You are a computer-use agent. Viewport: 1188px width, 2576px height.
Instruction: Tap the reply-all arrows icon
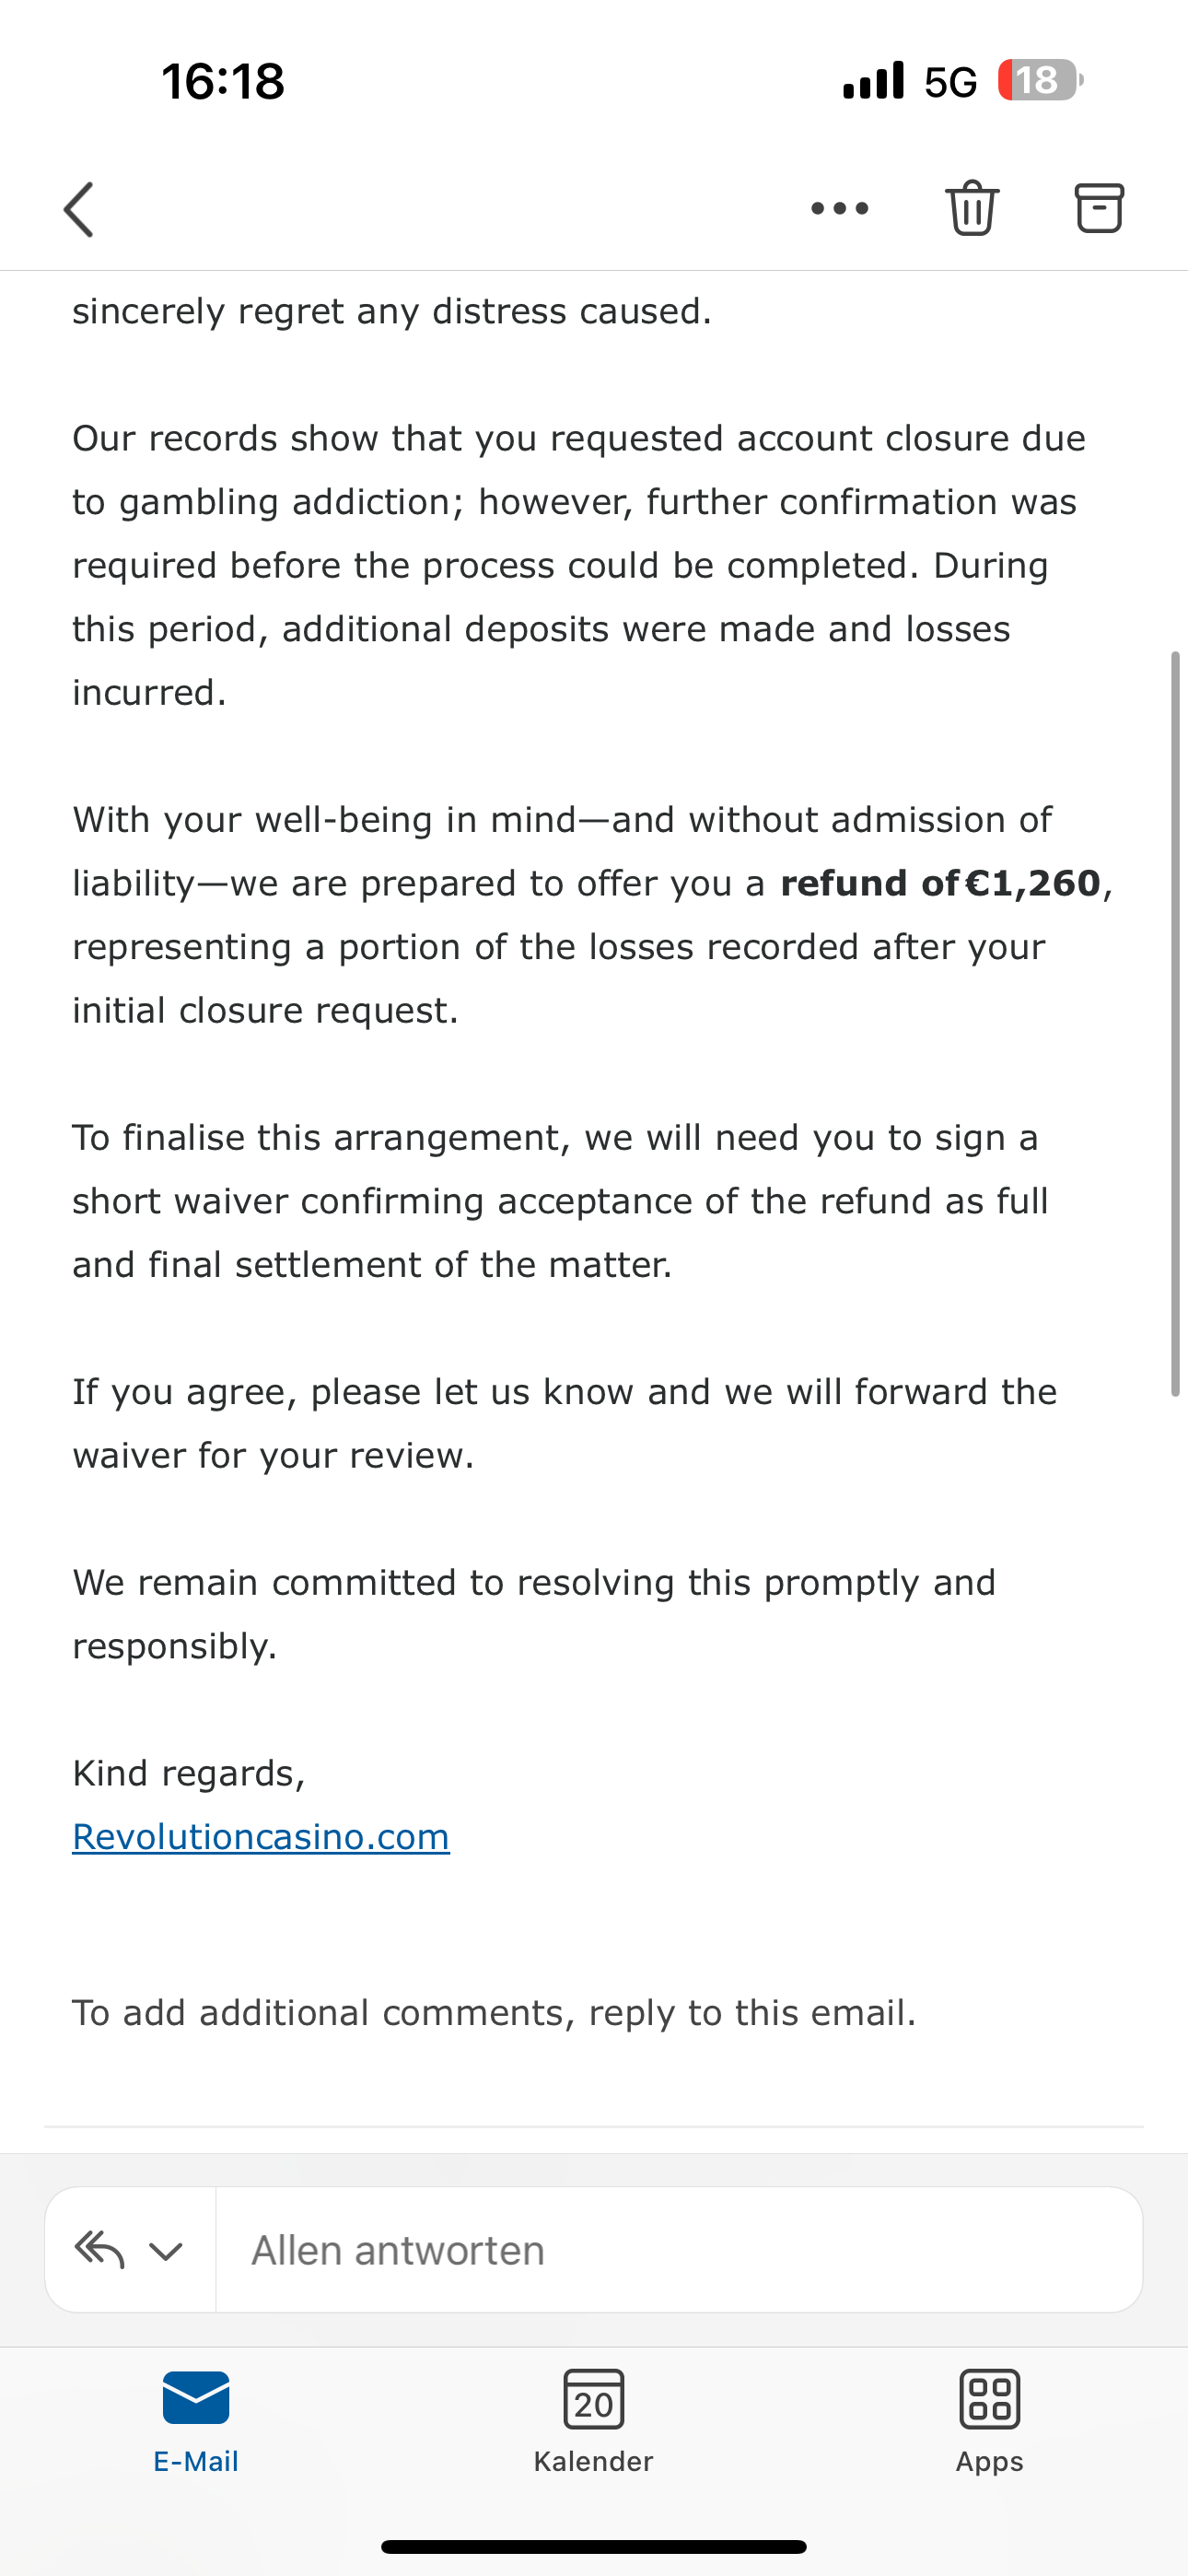[x=99, y=2250]
